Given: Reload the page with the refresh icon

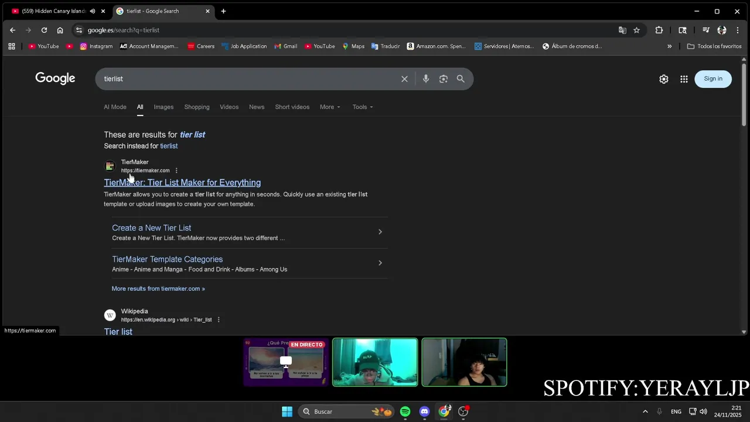Looking at the screenshot, I should (x=44, y=30).
